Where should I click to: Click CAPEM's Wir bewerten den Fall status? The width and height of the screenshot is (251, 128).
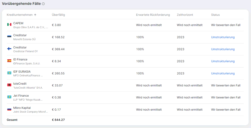pos(226,25)
